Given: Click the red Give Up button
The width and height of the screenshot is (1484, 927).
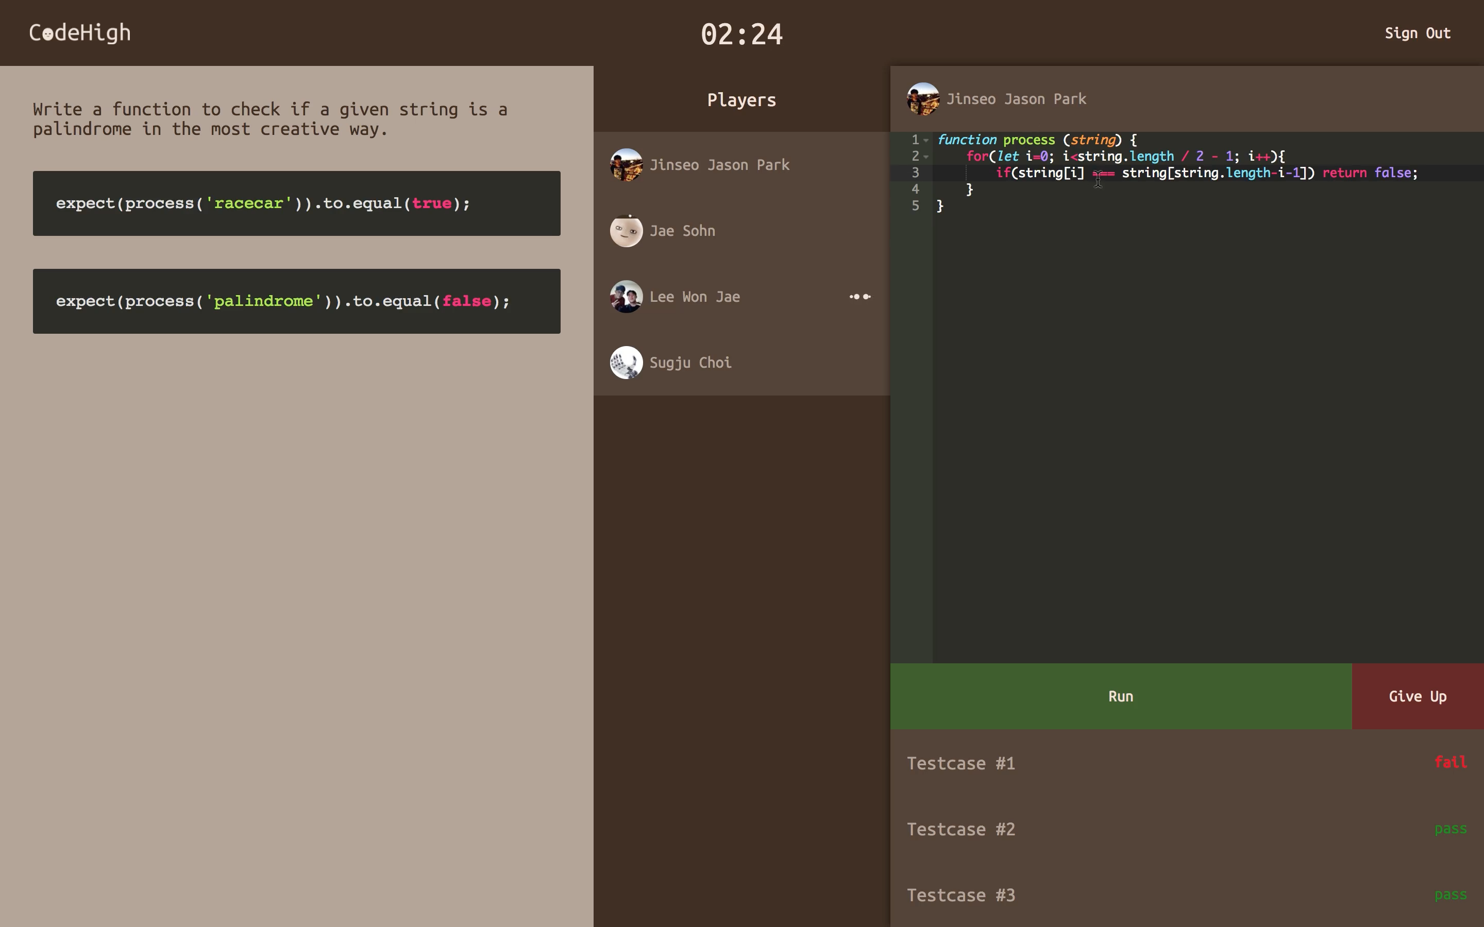Looking at the screenshot, I should click(x=1417, y=696).
